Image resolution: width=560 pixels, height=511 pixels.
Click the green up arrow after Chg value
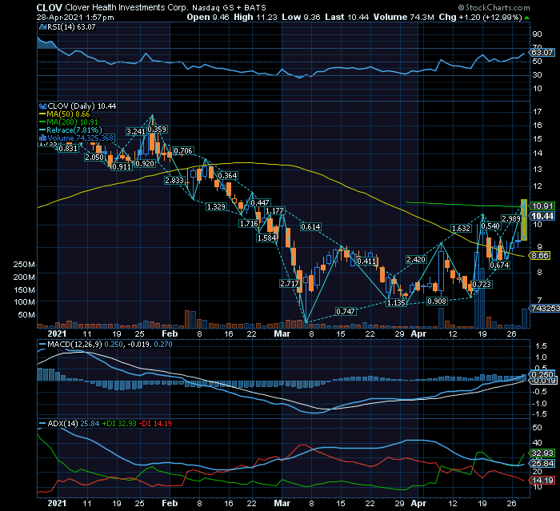(526, 18)
